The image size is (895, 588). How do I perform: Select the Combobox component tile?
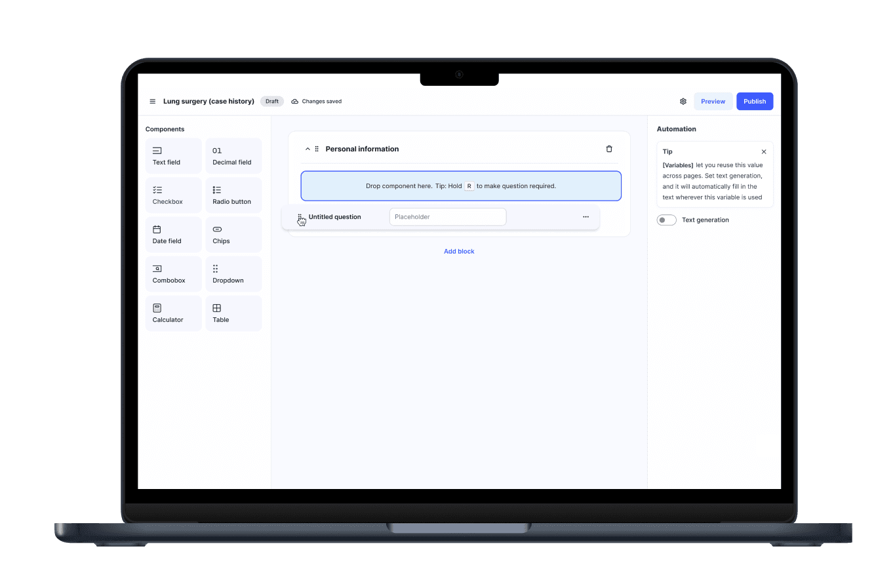coord(173,274)
